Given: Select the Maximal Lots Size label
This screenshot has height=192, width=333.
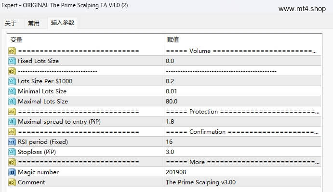Looking at the screenshot, I should click(x=43, y=102).
